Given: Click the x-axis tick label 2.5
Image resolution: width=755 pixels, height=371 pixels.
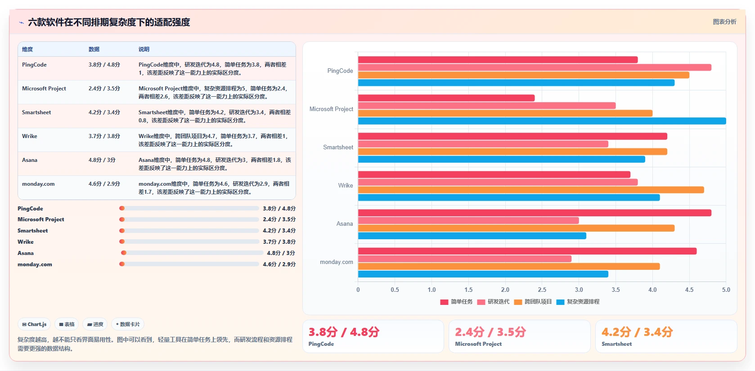Looking at the screenshot, I should (542, 290).
